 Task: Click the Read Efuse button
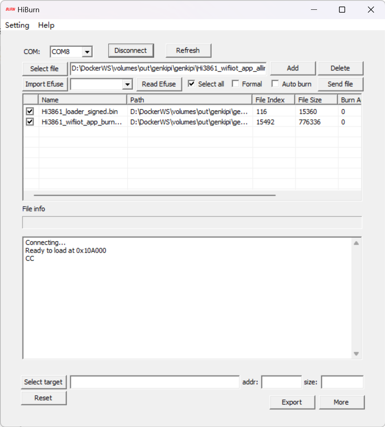point(159,84)
